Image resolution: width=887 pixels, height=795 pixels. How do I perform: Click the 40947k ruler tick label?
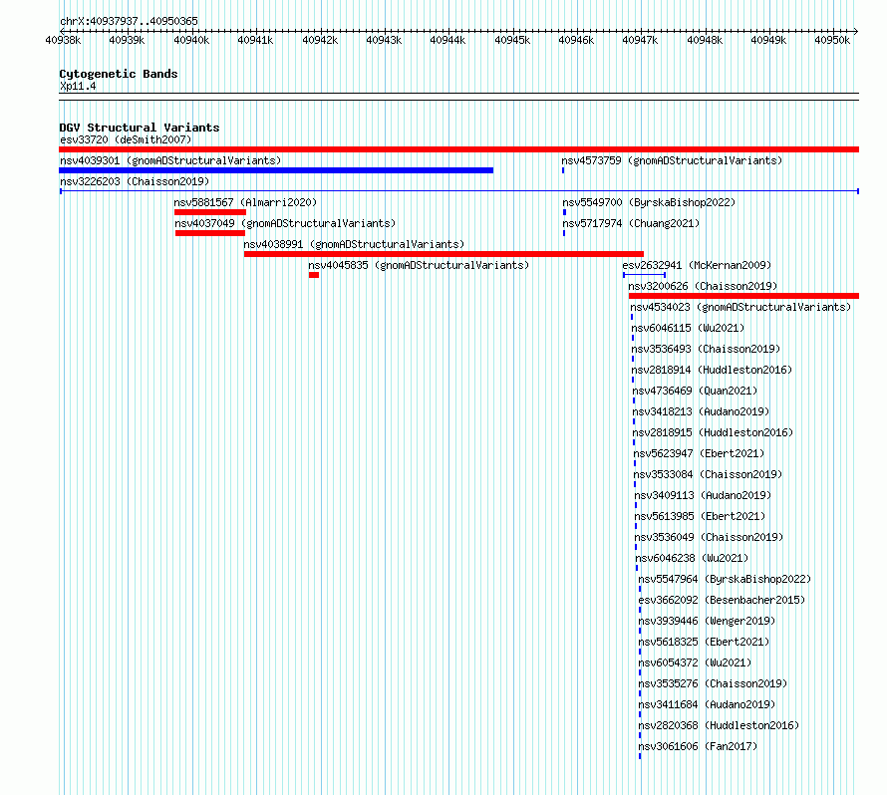pyautogui.click(x=640, y=40)
